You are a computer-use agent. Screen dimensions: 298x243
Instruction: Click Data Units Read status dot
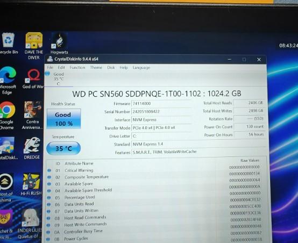click(x=48, y=204)
